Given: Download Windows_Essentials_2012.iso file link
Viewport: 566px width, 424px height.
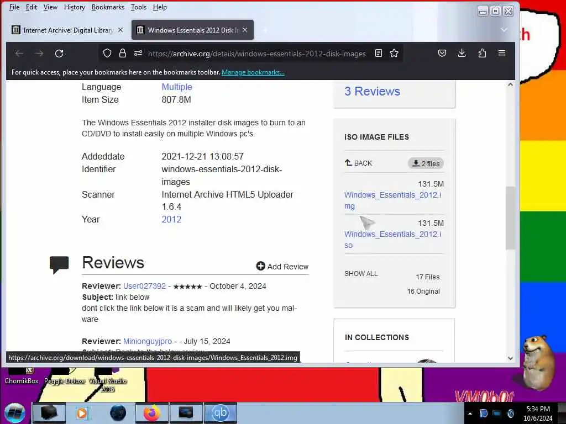Looking at the screenshot, I should (x=392, y=240).
